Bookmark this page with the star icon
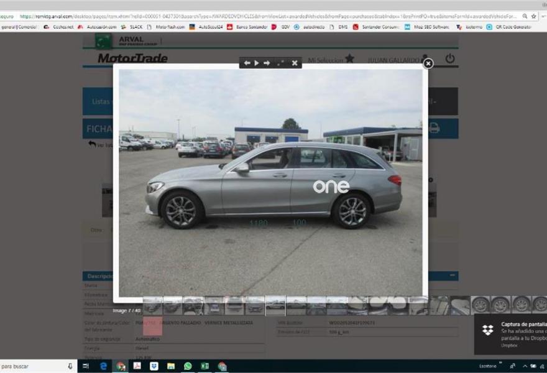The image size is (547, 373). point(534,16)
